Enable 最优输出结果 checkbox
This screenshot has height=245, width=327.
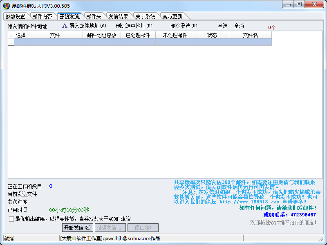(11, 219)
